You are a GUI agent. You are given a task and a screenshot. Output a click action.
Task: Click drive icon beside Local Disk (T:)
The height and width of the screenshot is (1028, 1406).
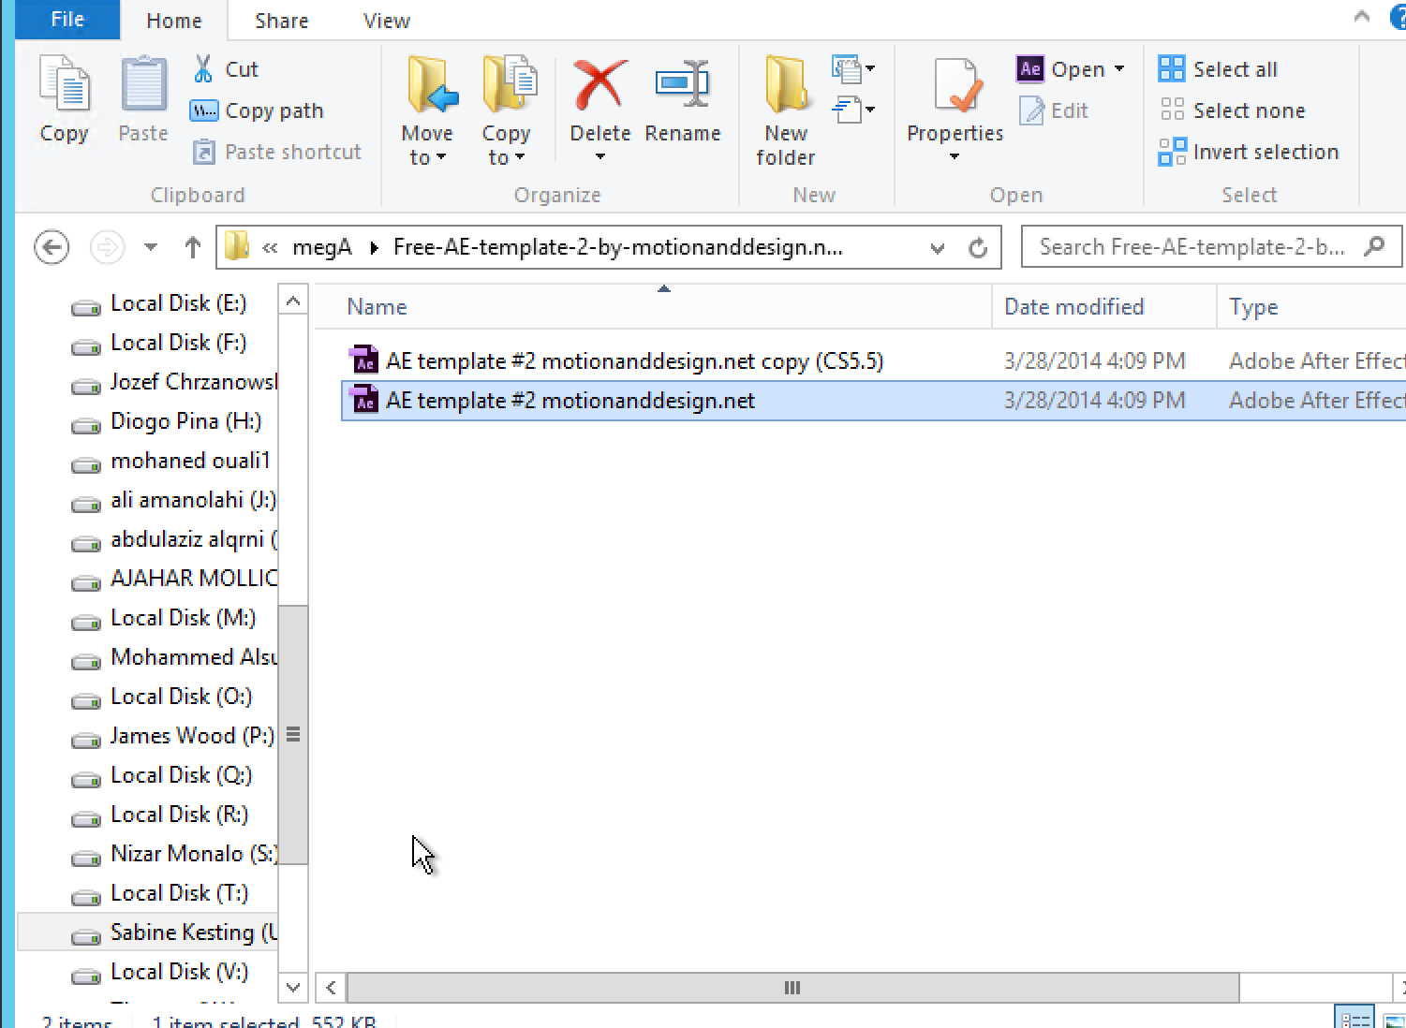[x=86, y=895]
